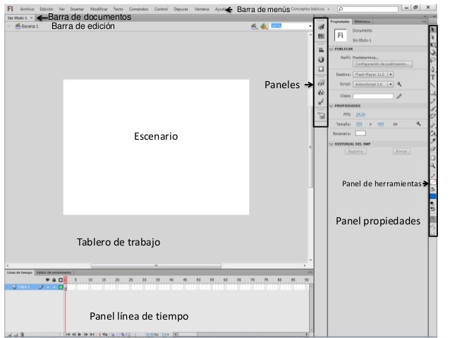Click the Escenario color swatch
Viewport: 450px width, 338px height.
360,132
